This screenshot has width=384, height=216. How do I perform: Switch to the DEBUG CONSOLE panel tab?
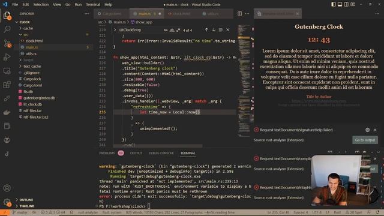coord(161,153)
